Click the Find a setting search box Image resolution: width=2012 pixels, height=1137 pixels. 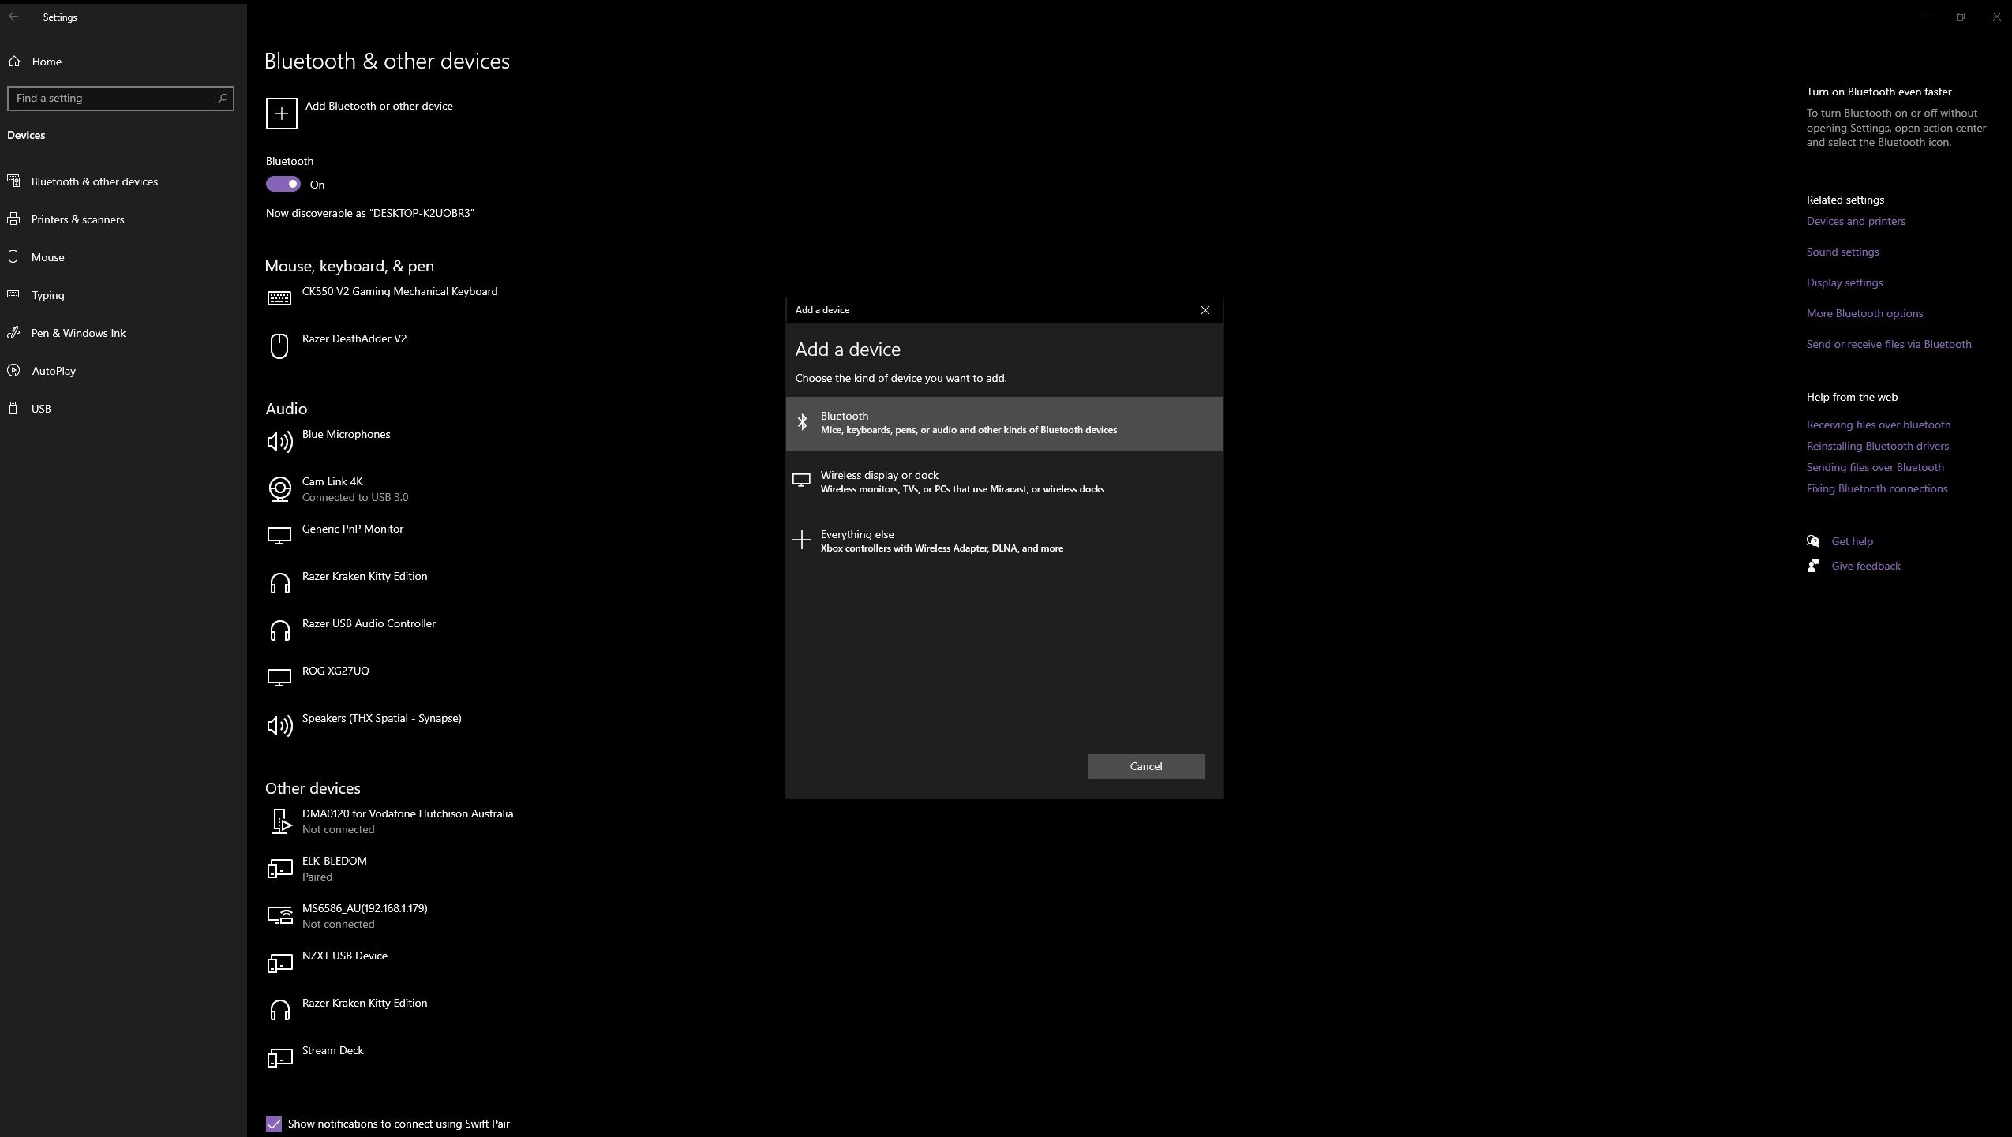click(120, 98)
